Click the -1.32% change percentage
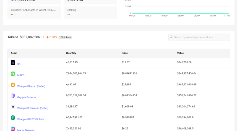 53,37
